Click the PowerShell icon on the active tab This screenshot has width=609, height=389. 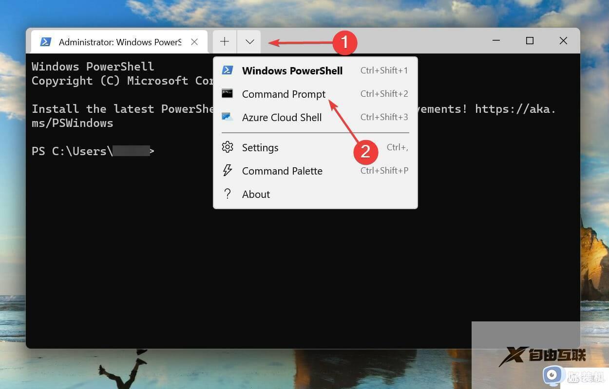click(x=45, y=42)
